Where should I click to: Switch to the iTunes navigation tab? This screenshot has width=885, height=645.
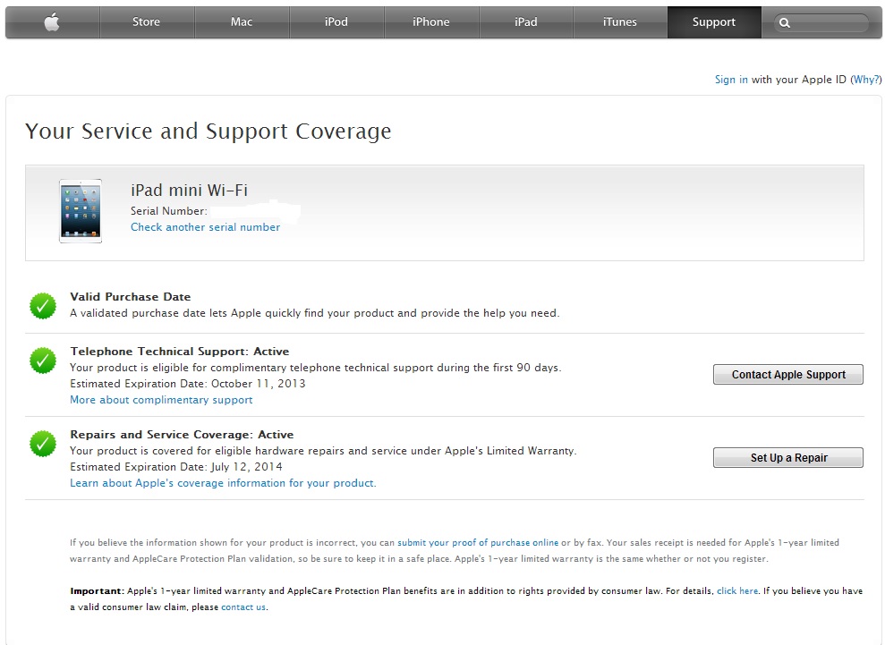[620, 22]
